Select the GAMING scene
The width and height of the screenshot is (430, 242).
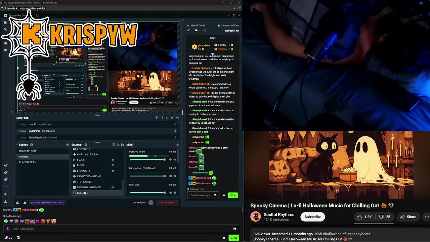coord(42,157)
